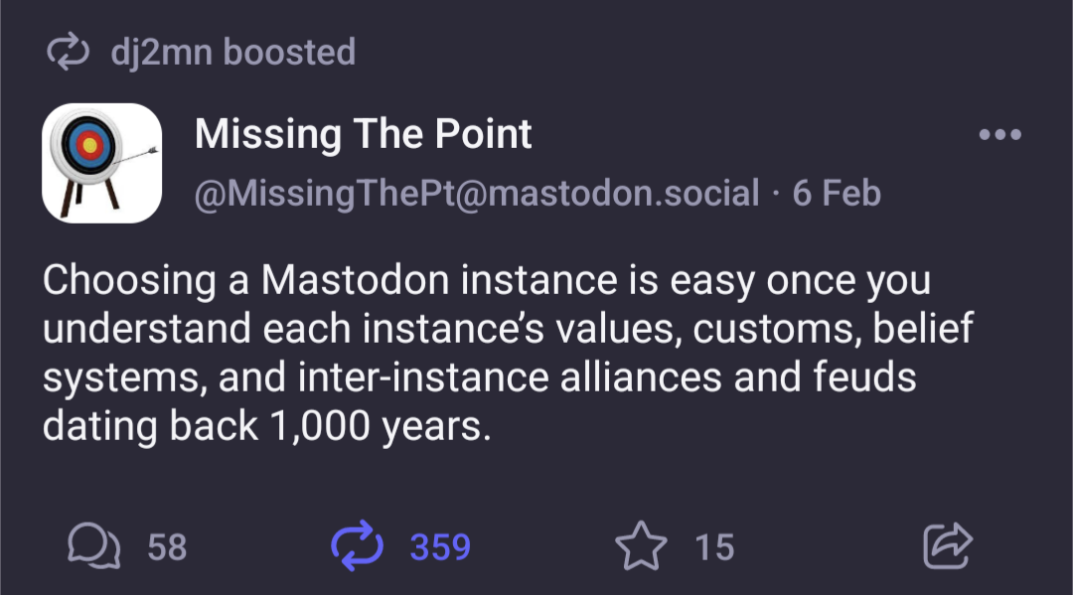Undo boost using the highlighted boost icon
Screen dimensions: 1073x595
(x=357, y=545)
